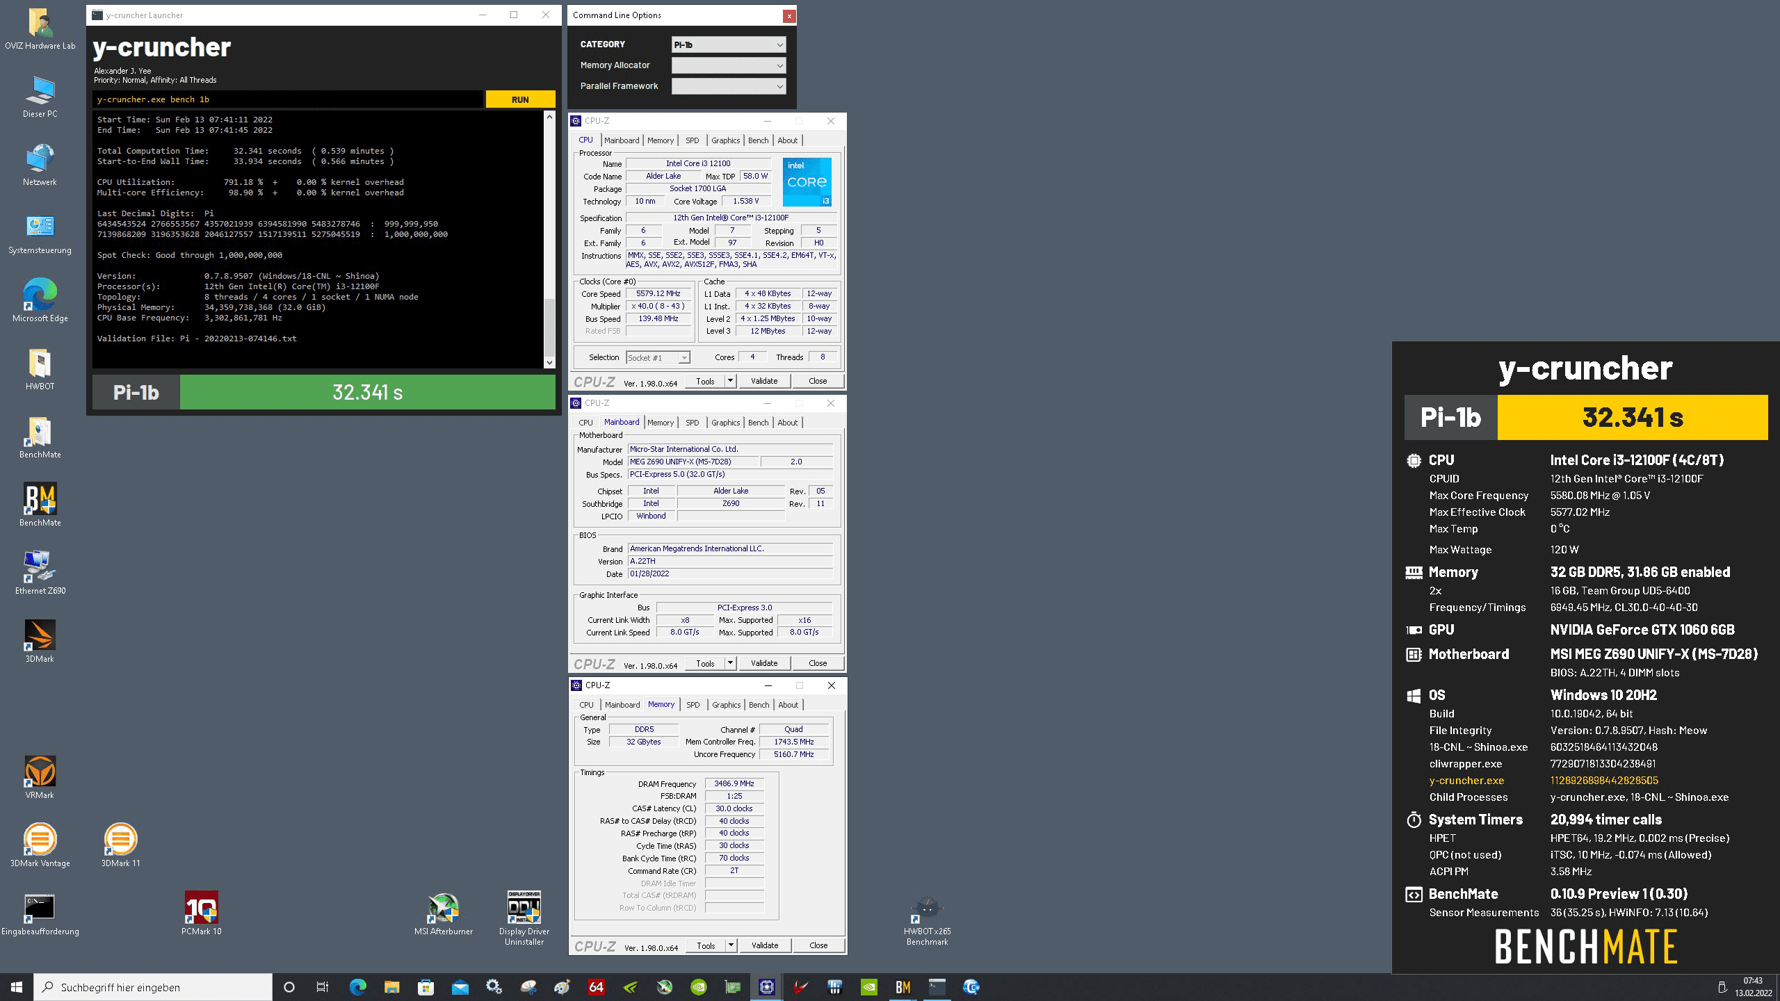This screenshot has width=1780, height=1001.
Task: Open Graphics tab in middle CPU-Z window
Action: [x=725, y=423]
